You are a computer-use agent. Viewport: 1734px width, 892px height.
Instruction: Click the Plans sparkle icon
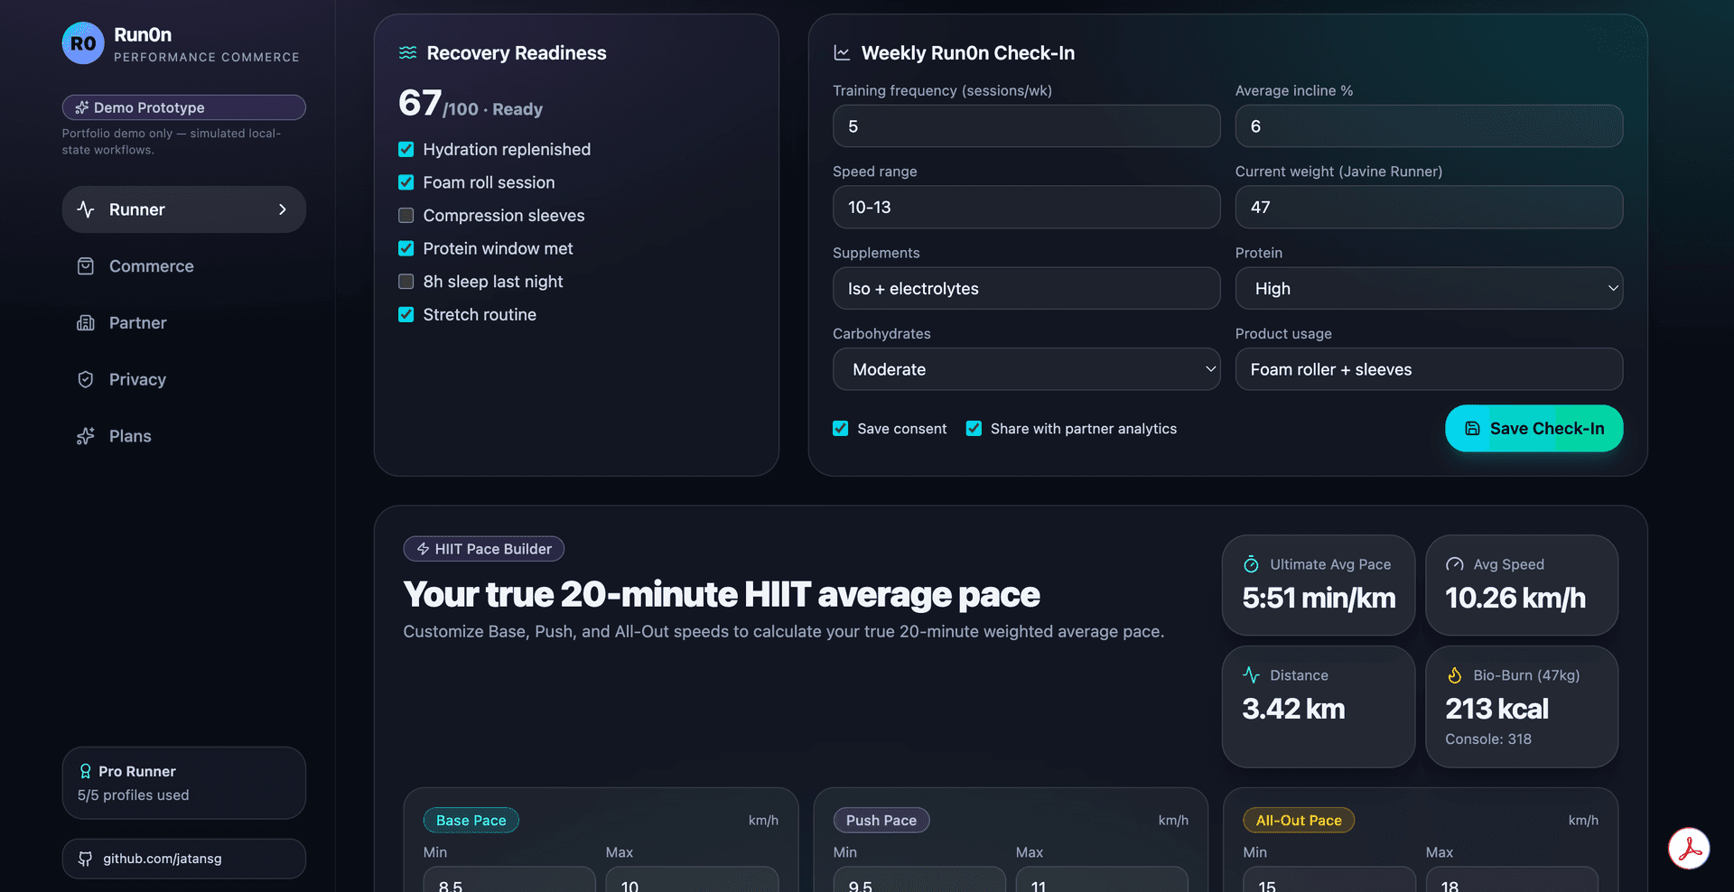(86, 436)
